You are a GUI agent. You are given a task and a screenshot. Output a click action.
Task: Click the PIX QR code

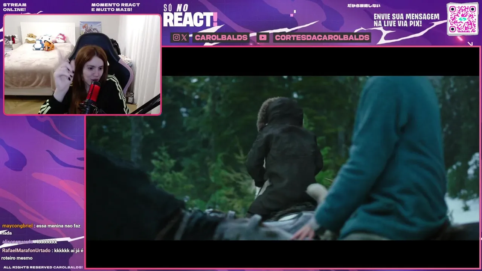point(462,19)
